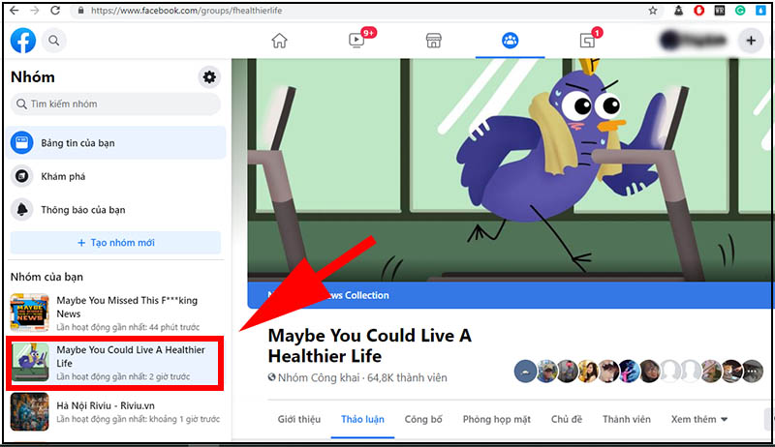Viewport: 775px width, 447px height.
Task: Click the blue extension icon at the toolbar end
Action: [760, 10]
